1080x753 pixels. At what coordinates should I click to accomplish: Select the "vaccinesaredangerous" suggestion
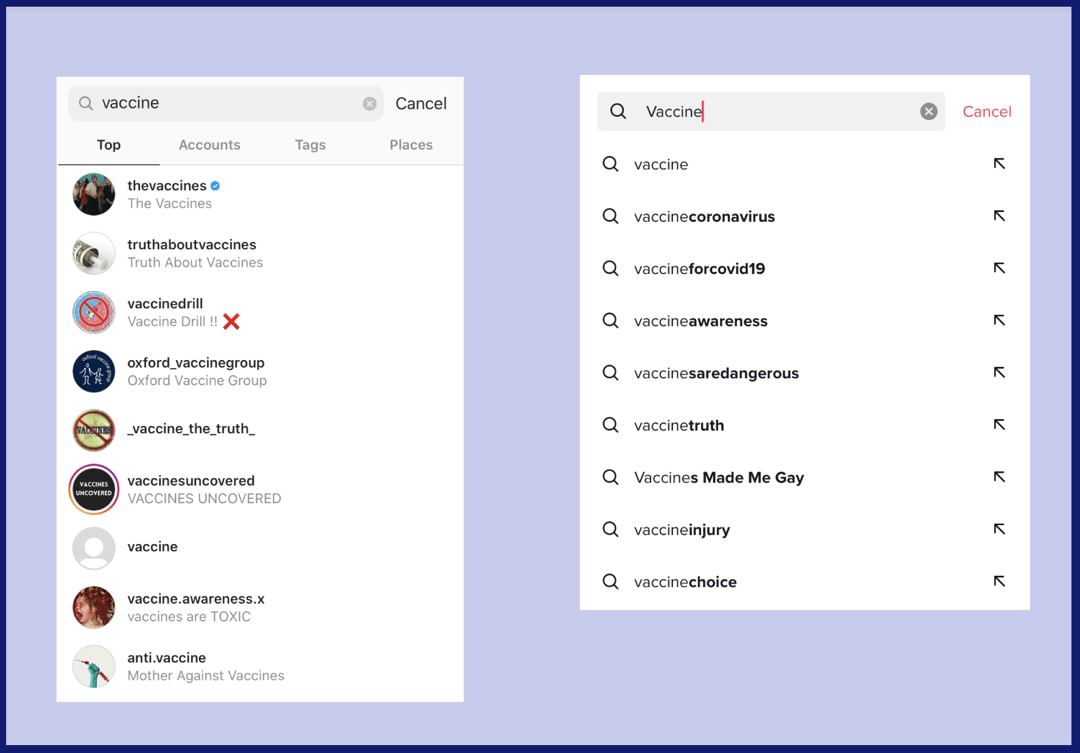tap(716, 373)
